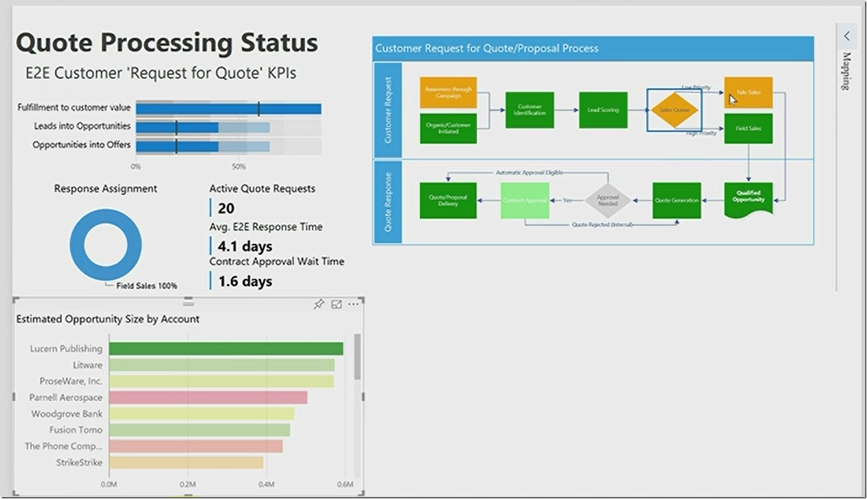The image size is (867, 499).
Task: Click the Quote Processing Status title
Action: 167,43
